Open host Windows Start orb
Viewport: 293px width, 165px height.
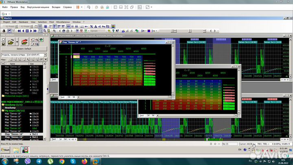coord(4,161)
